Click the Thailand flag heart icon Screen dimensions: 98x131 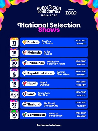24,104
